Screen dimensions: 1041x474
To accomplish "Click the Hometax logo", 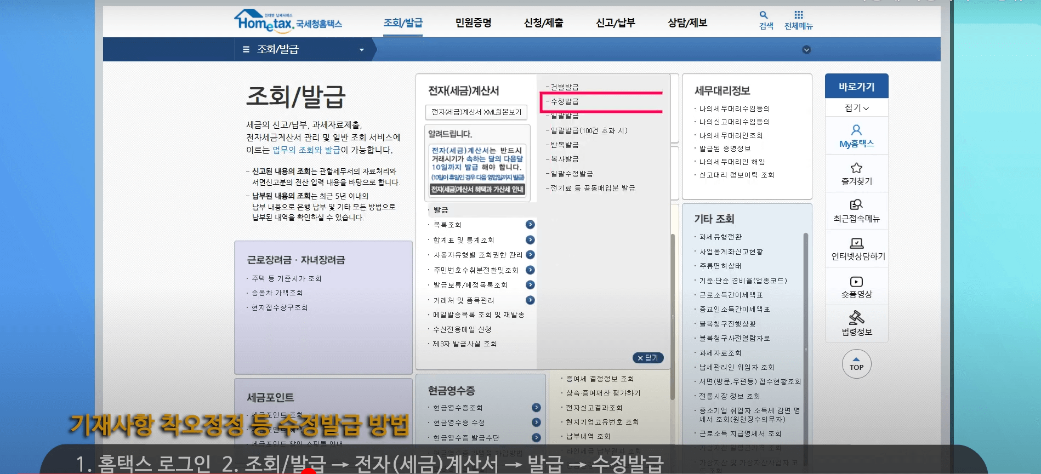I will click(x=288, y=21).
